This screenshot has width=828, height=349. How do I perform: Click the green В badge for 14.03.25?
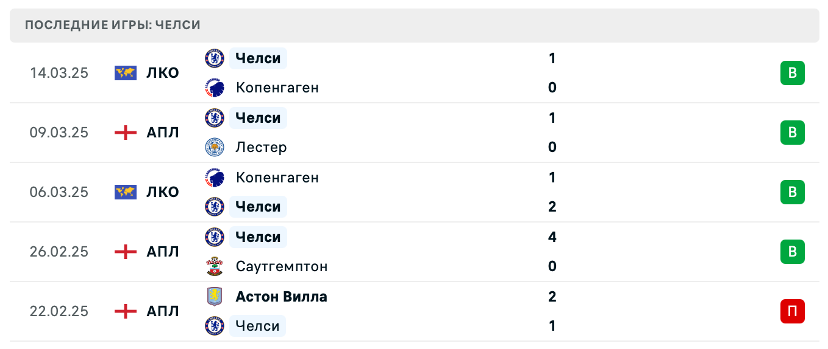coord(793,73)
